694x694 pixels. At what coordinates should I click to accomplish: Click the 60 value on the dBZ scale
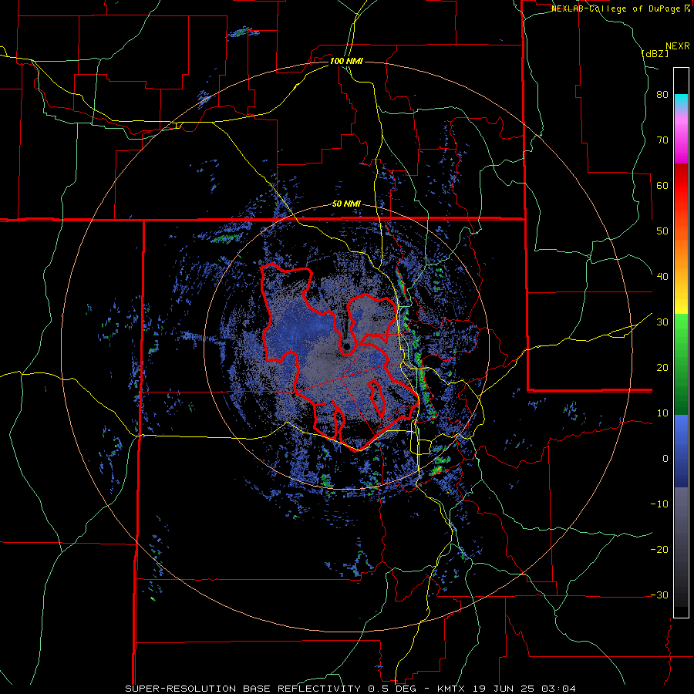[x=662, y=185]
